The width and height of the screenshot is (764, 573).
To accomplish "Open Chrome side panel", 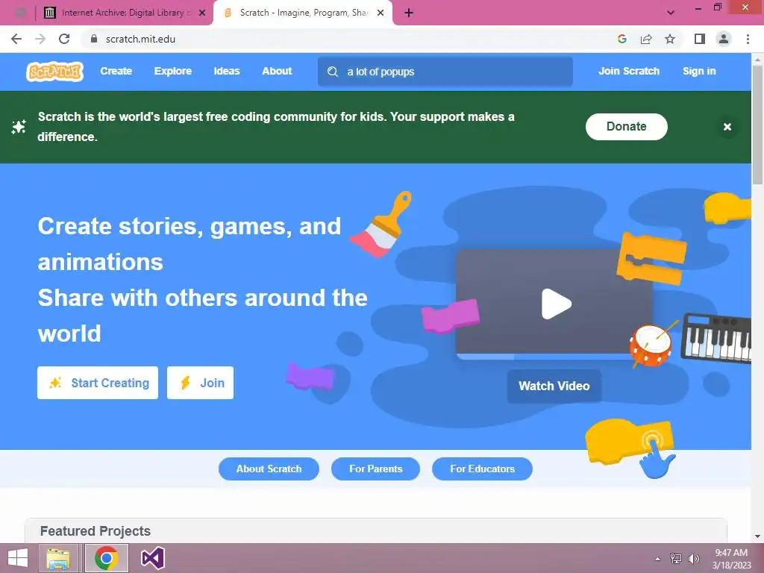I will [700, 39].
